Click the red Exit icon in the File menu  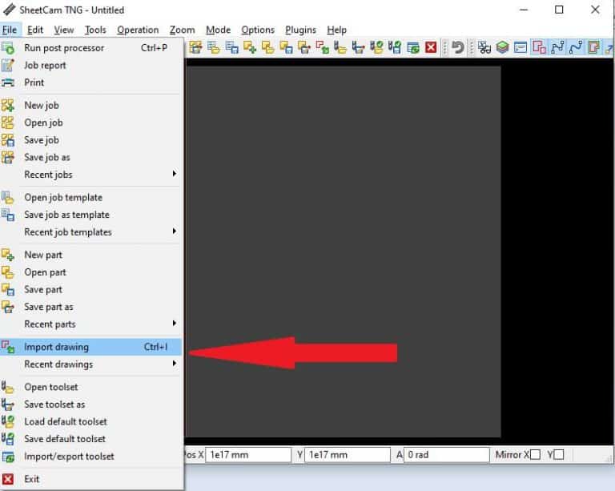9,479
